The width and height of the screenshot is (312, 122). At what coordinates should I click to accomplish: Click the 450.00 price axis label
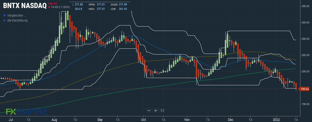306,6
